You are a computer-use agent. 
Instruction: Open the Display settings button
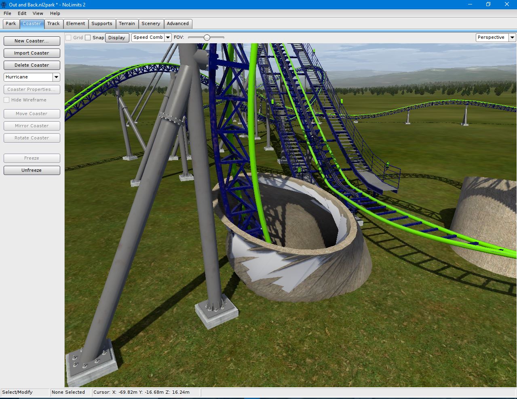click(x=117, y=38)
